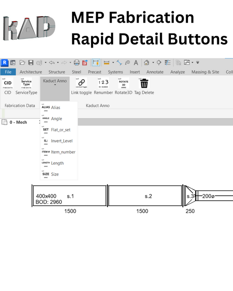Image resolution: width=233 pixels, height=291 pixels.
Task: Select the 1500 length under s.2
Action: click(x=142, y=211)
